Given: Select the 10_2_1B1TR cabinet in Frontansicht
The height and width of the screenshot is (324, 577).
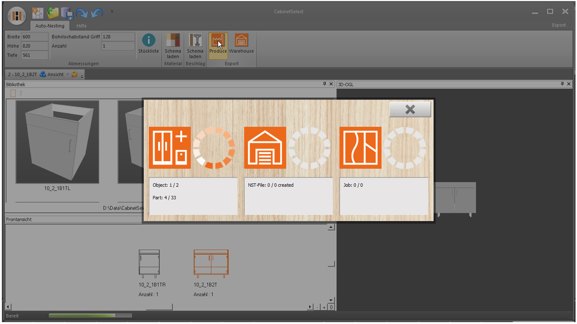Looking at the screenshot, I should tap(149, 264).
